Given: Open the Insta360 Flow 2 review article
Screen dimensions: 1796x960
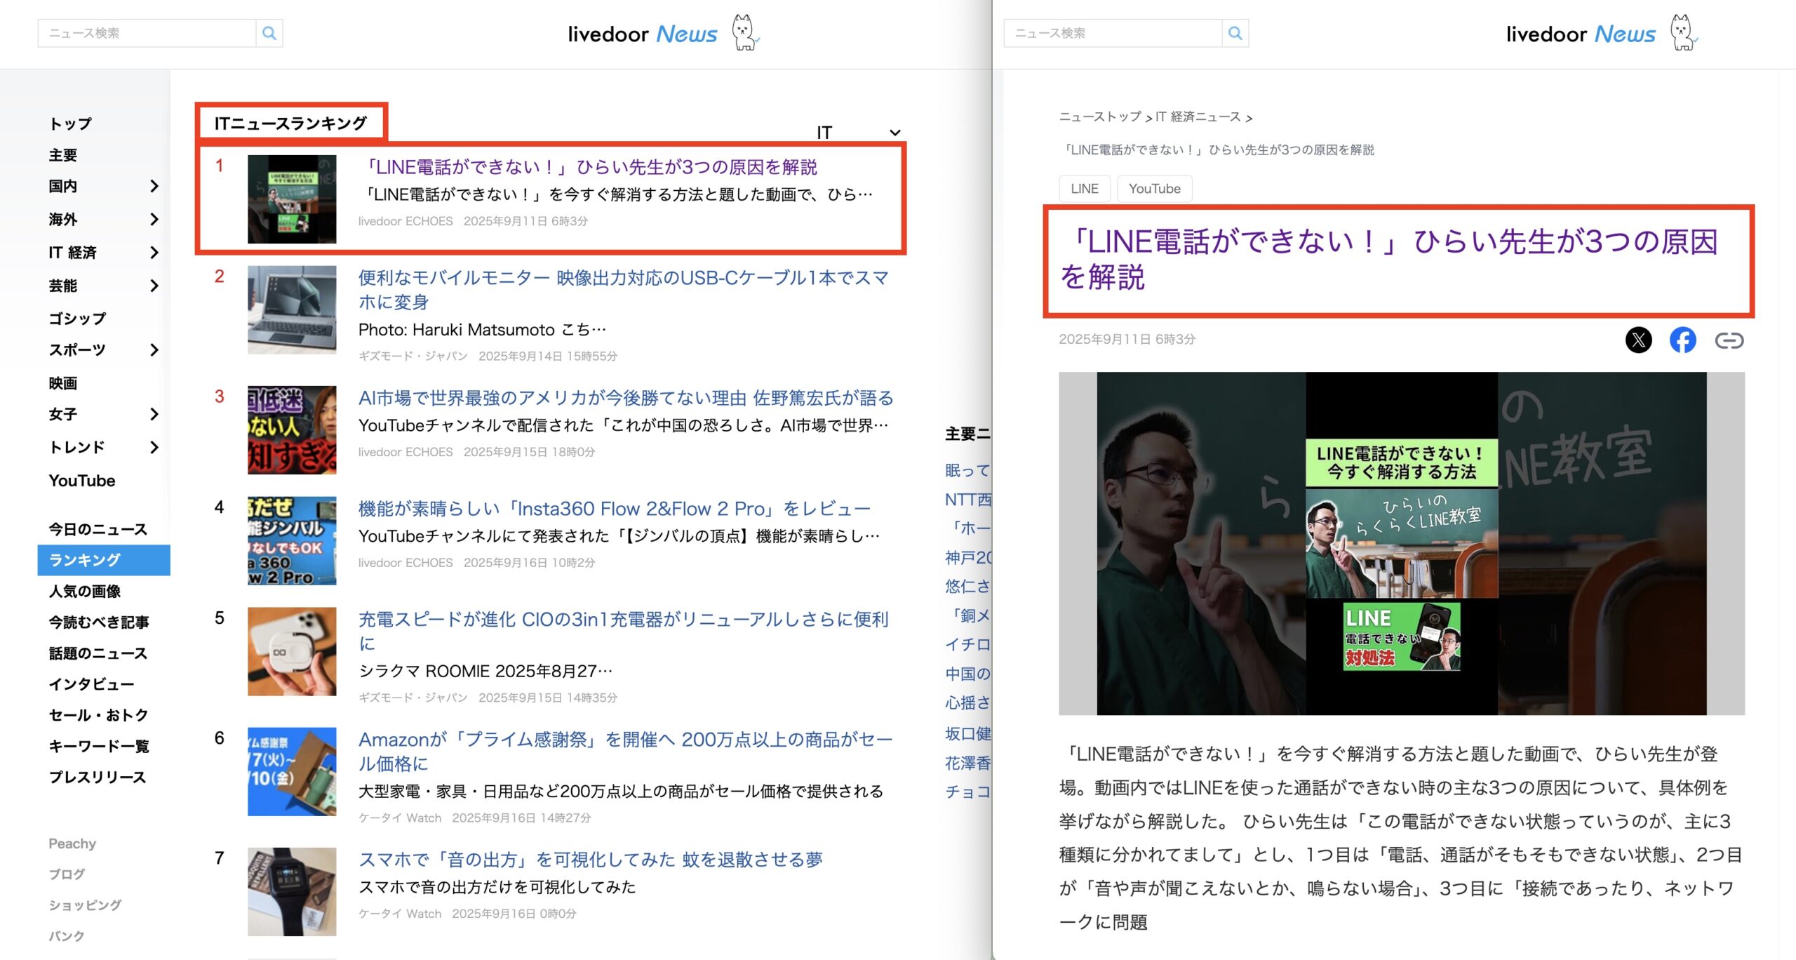Looking at the screenshot, I should 614,509.
